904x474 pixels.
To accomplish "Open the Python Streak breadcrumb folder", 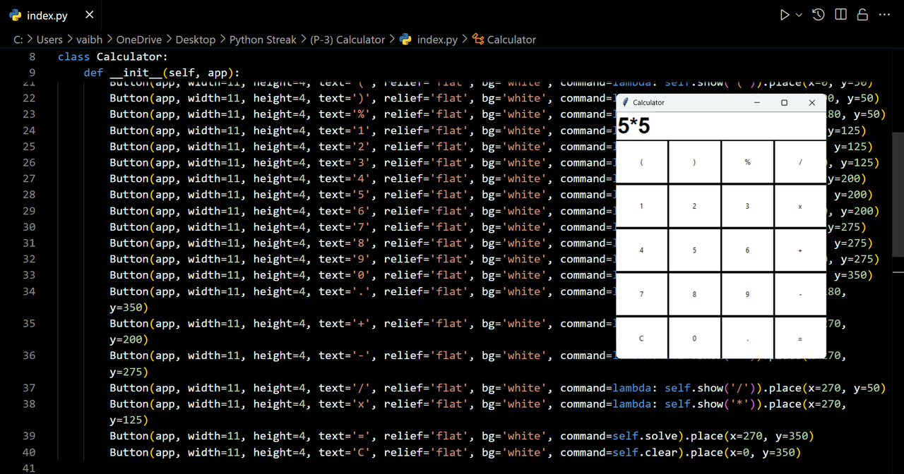I will pos(263,39).
